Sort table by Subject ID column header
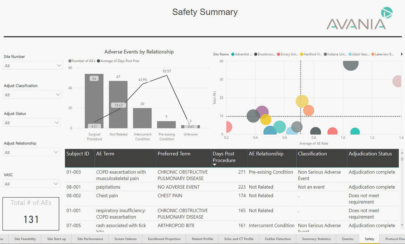Viewport: 405px width, 244px height. tap(78, 154)
